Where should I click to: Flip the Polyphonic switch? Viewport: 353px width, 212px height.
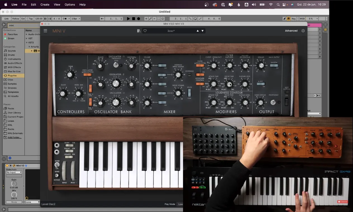coord(273,102)
